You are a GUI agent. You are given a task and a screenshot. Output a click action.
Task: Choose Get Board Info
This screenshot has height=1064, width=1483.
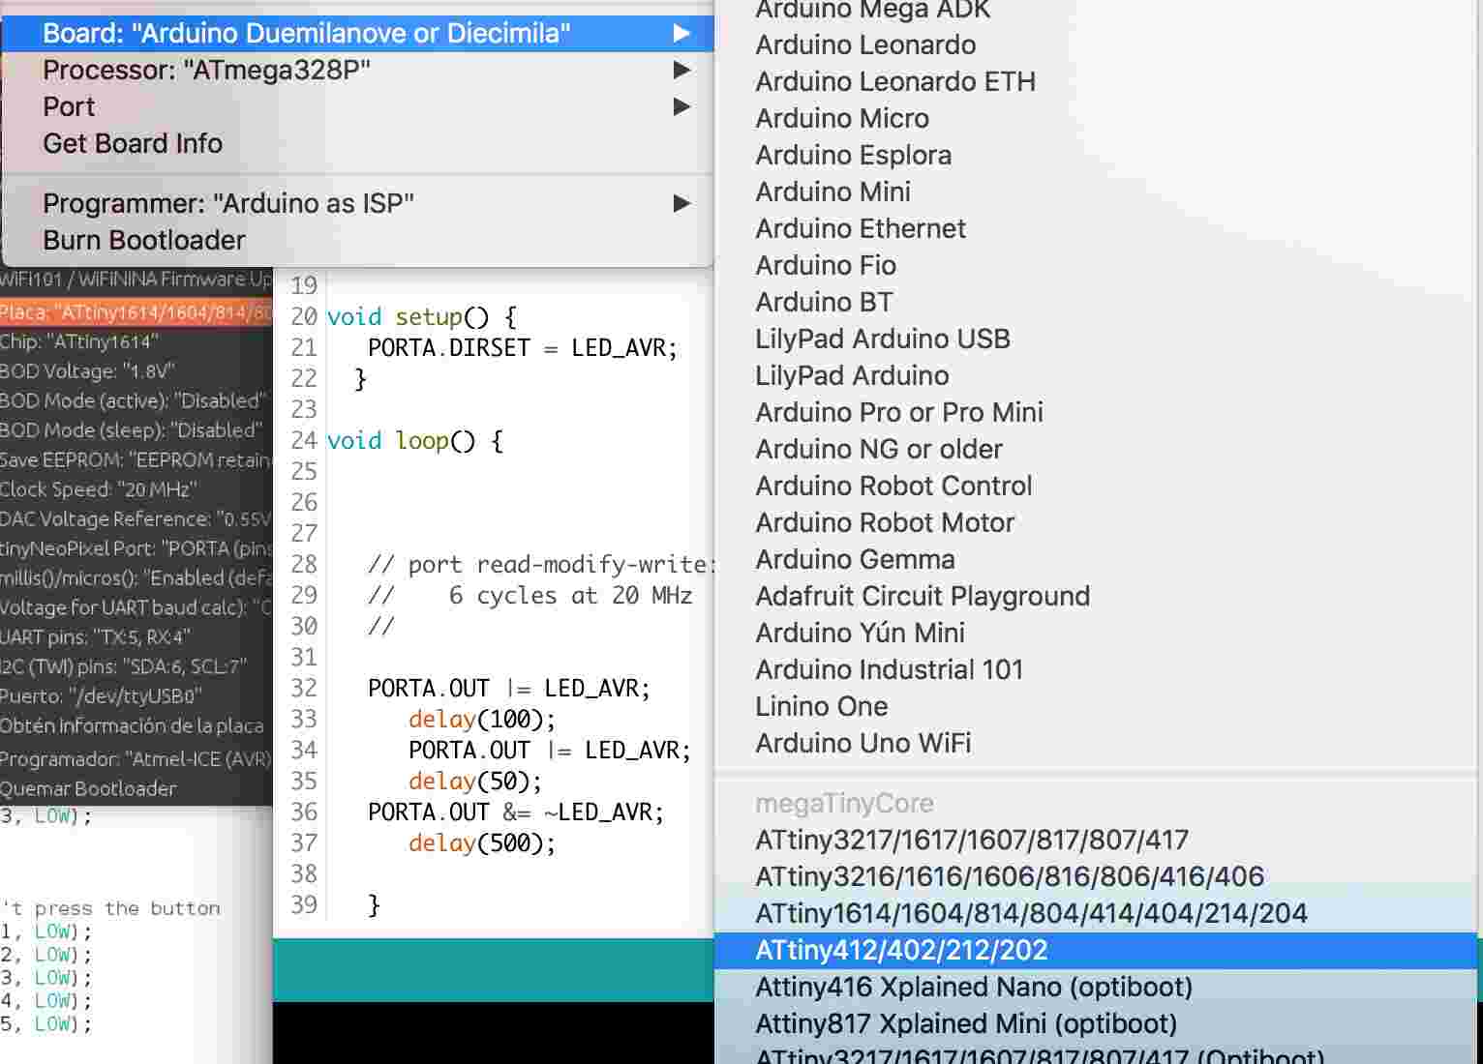(x=357, y=143)
